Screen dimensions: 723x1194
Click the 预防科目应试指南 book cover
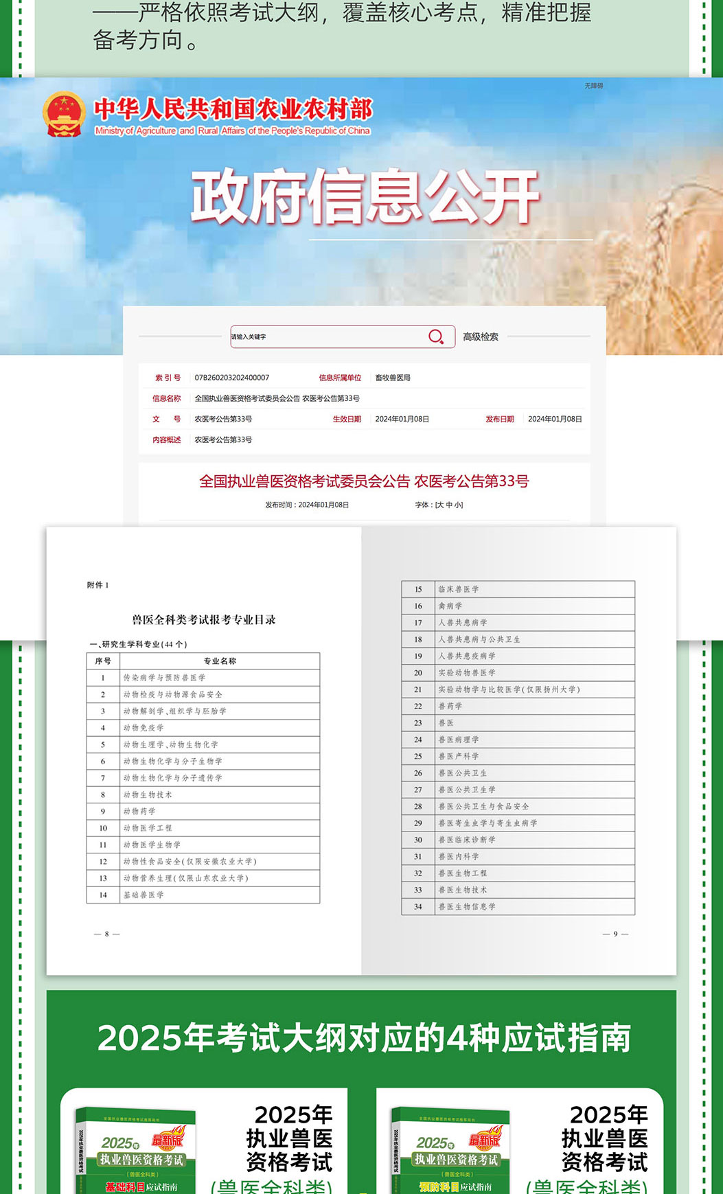coord(451,1150)
